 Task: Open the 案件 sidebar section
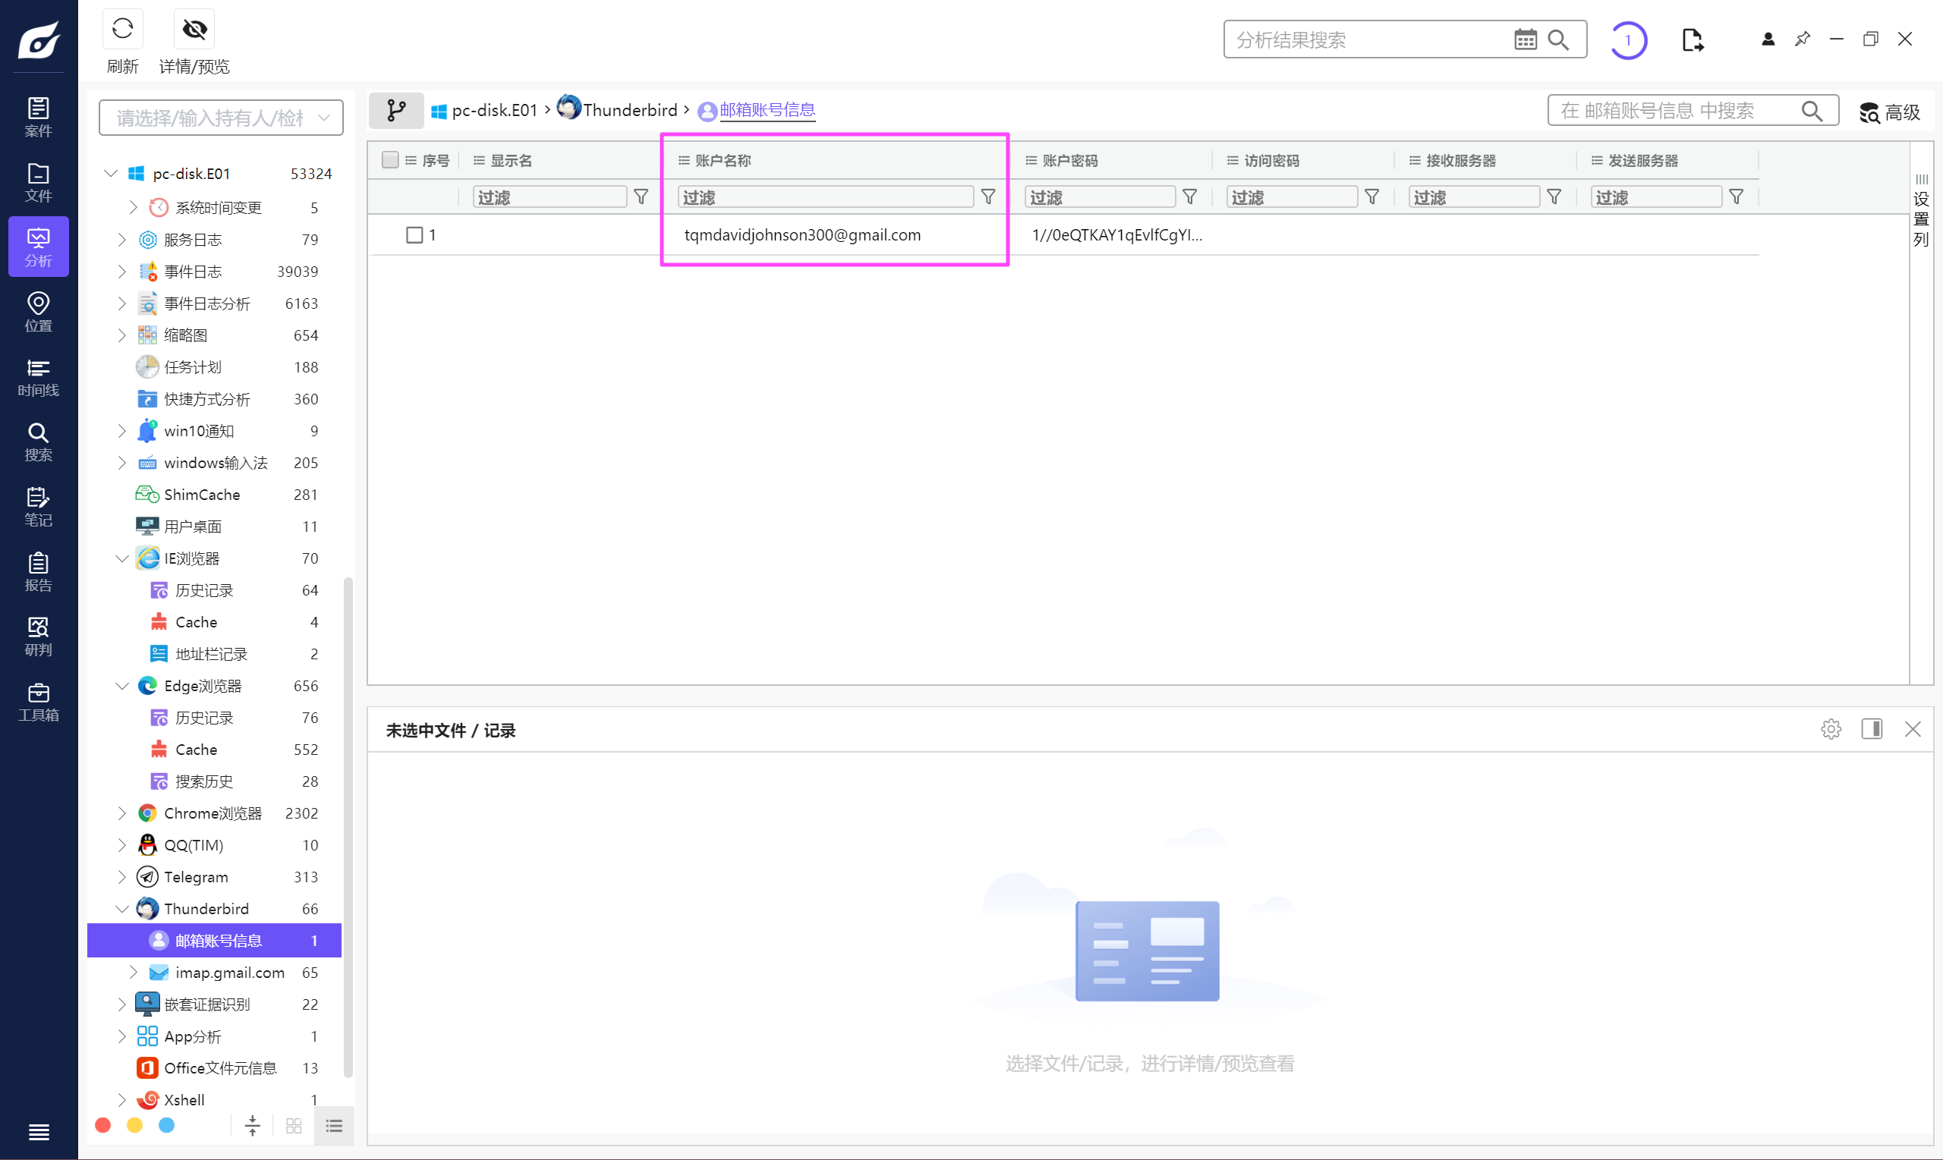pyautogui.click(x=38, y=118)
